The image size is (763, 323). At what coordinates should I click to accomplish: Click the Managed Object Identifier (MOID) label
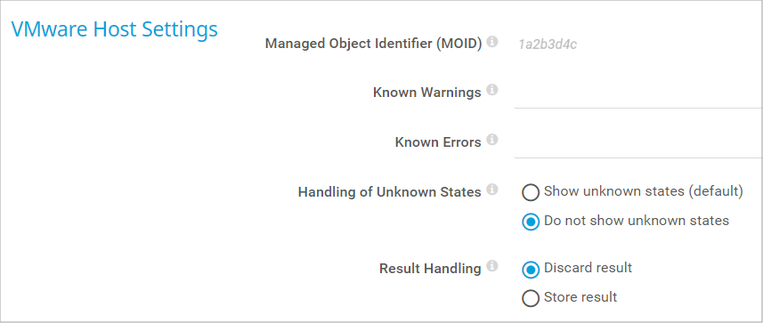coord(373,44)
